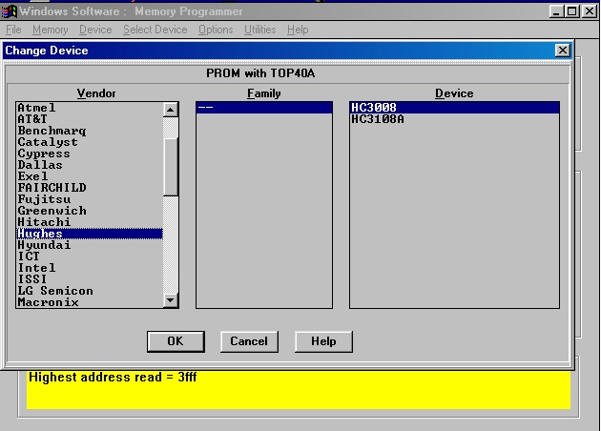Minimize the Memory Programmer window
The height and width of the screenshot is (431, 601).
[x=556, y=11]
